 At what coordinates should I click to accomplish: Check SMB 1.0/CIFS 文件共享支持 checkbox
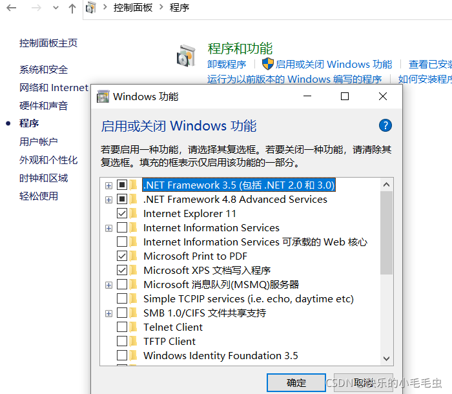click(122, 313)
